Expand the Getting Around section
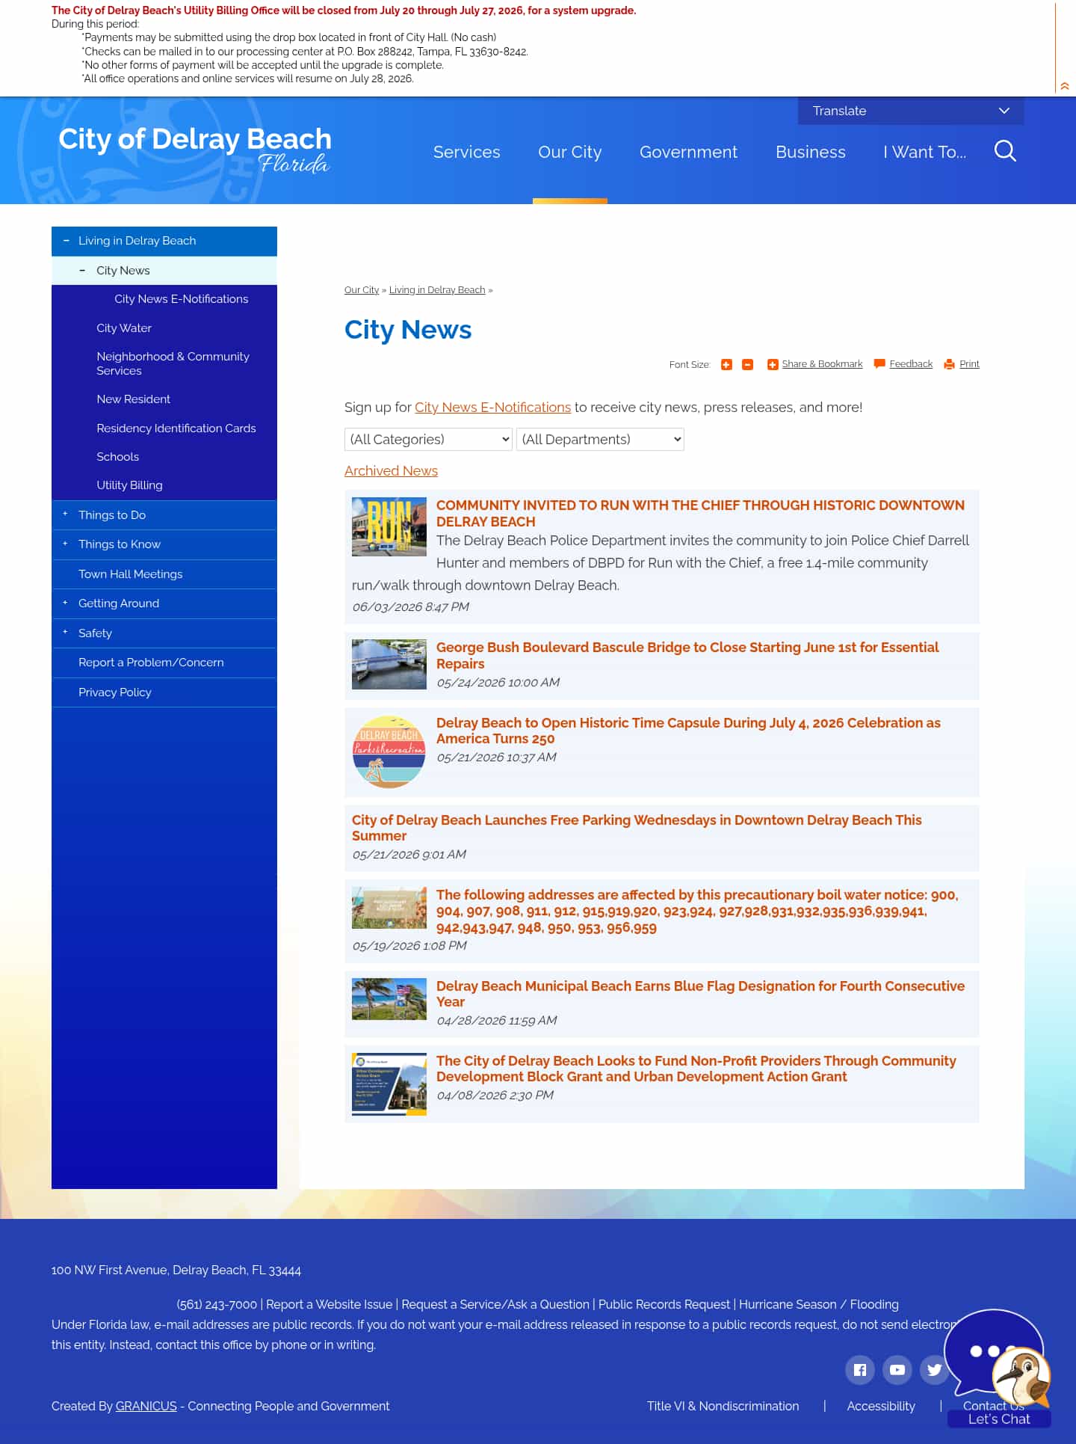 click(x=65, y=603)
